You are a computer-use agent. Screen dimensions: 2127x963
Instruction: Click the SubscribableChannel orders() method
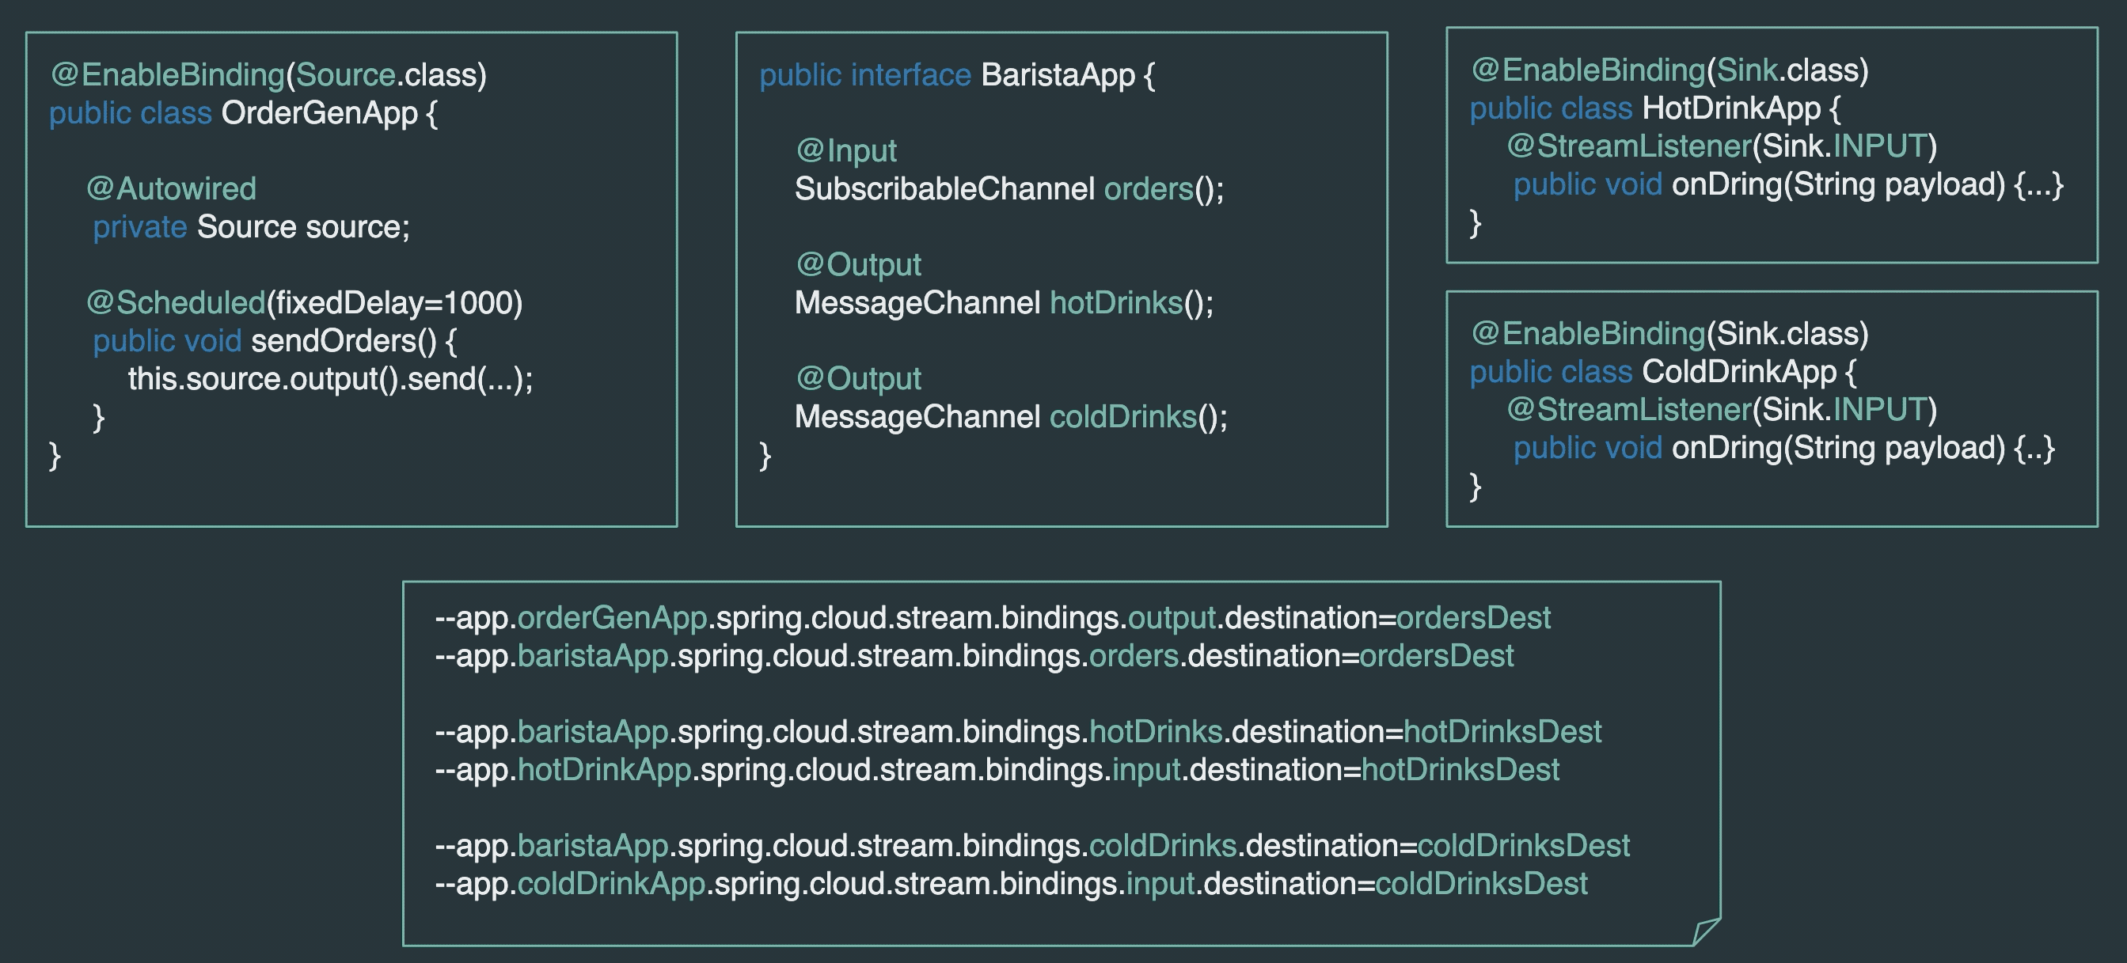(1010, 188)
